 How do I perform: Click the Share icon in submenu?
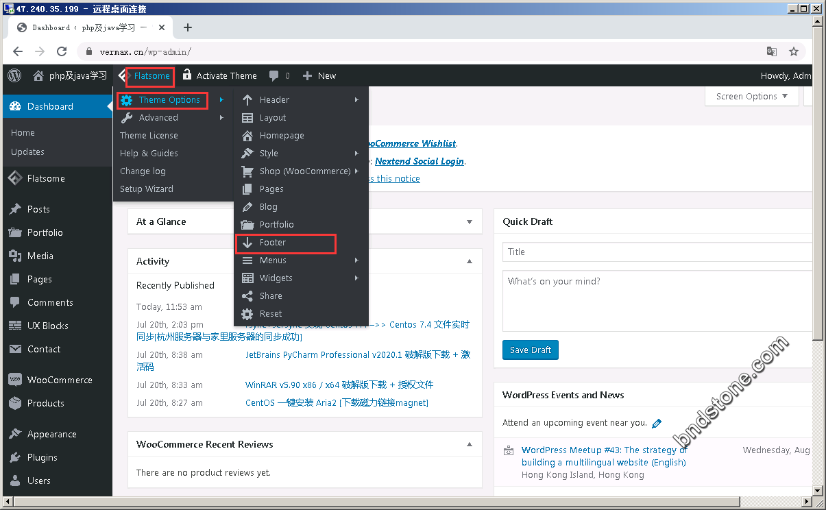coord(247,296)
